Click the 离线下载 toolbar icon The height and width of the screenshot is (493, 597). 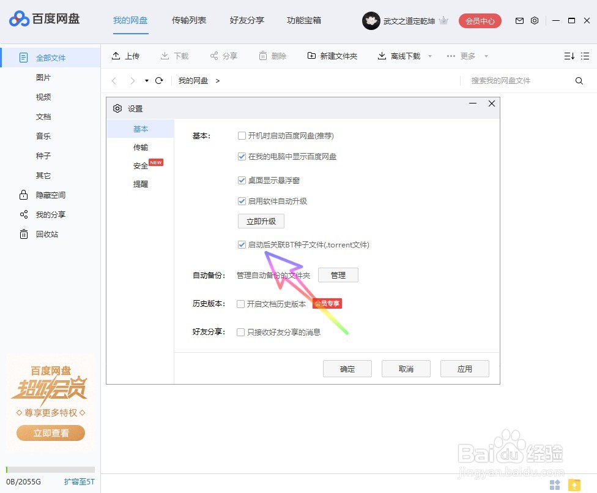pos(398,56)
